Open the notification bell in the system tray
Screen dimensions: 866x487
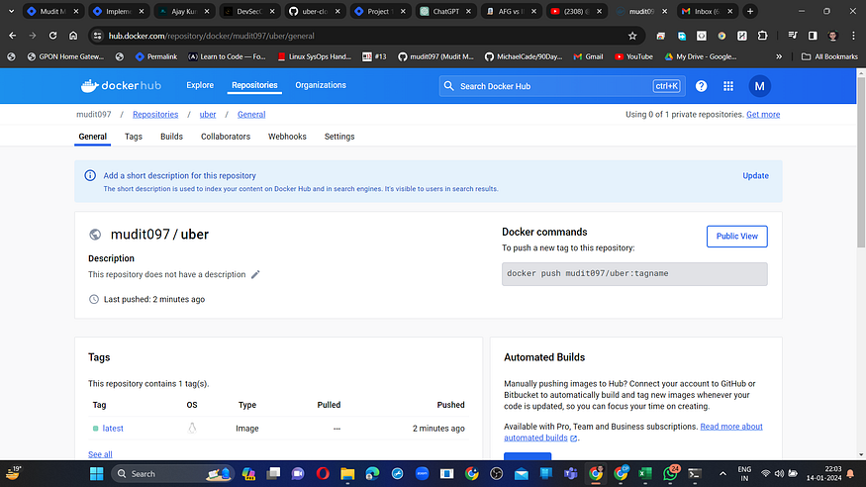850,474
